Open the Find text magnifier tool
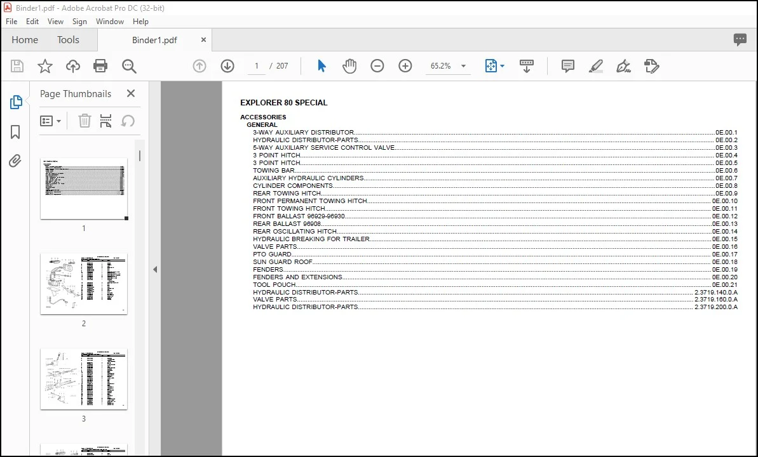Viewport: 758px width, 457px height. click(x=129, y=66)
